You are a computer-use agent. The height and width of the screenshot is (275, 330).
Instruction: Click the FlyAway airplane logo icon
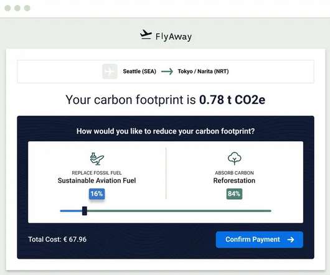[x=146, y=35]
